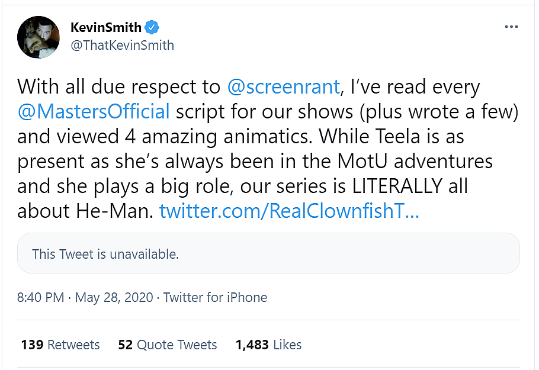
Task: Click the KevinSmith display name
Action: (x=105, y=27)
